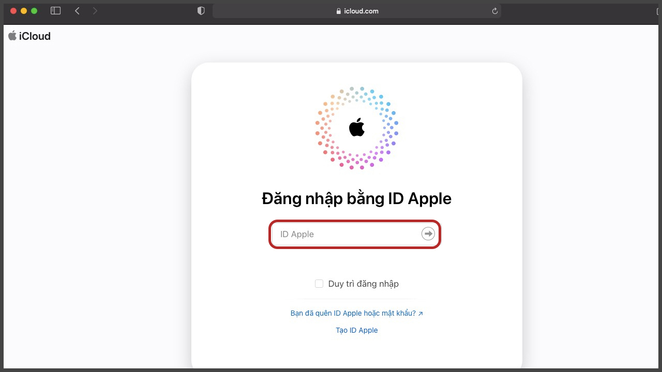The height and width of the screenshot is (372, 662).
Task: Reload the page using the refresh icon
Action: coord(494,10)
